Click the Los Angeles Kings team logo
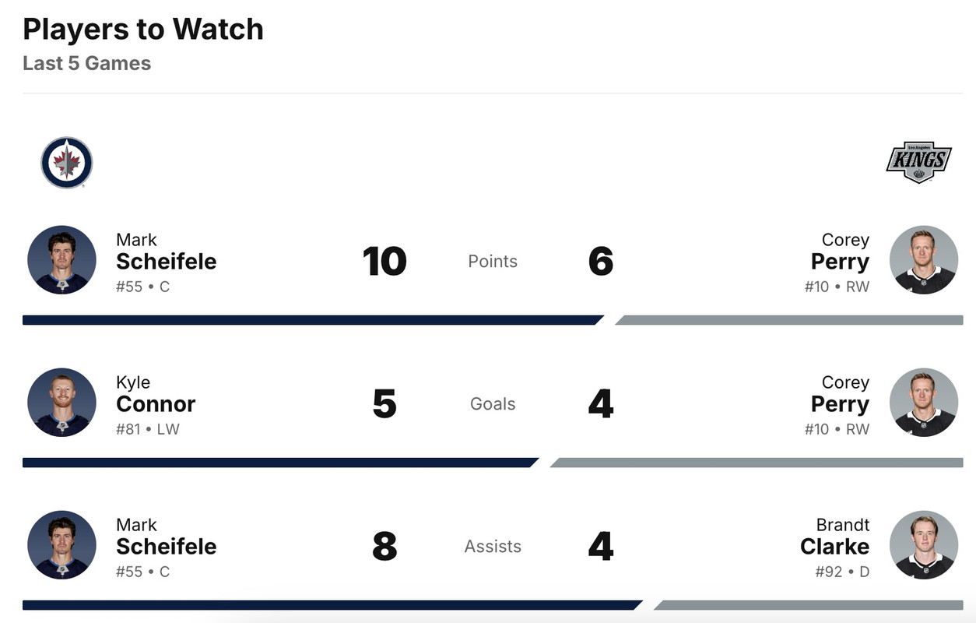The width and height of the screenshot is (976, 623). (918, 162)
